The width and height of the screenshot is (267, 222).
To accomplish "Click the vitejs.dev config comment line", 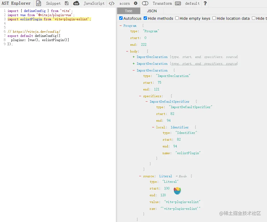I will 34,31.
